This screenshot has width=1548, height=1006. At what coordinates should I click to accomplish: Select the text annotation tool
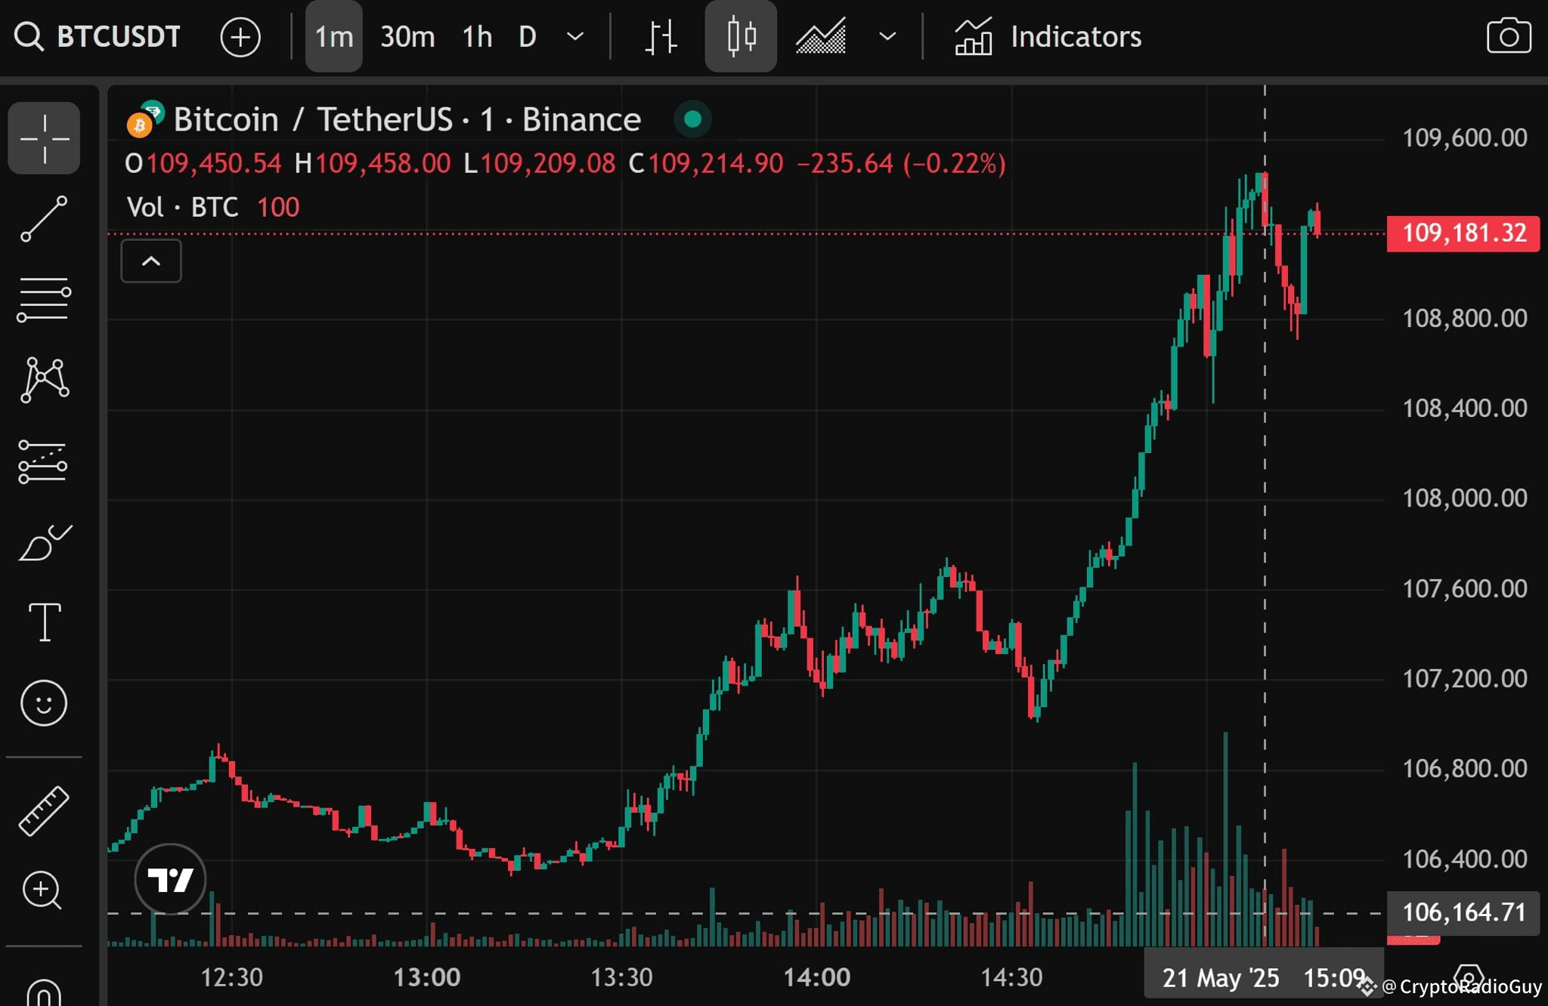point(44,623)
